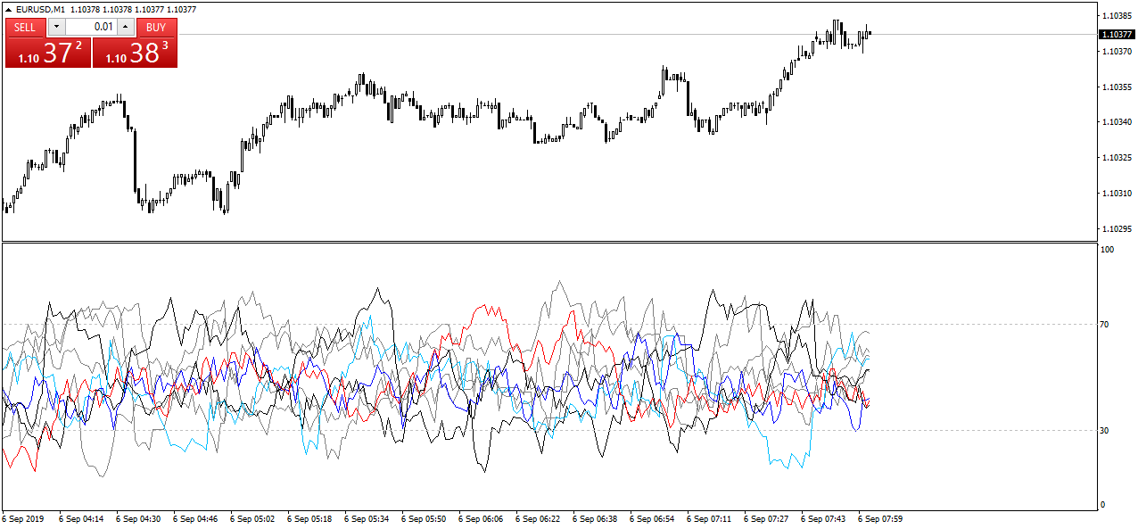Image resolution: width=1138 pixels, height=529 pixels.
Task: Click the 1.10325 price axis label
Action: pos(1117,158)
